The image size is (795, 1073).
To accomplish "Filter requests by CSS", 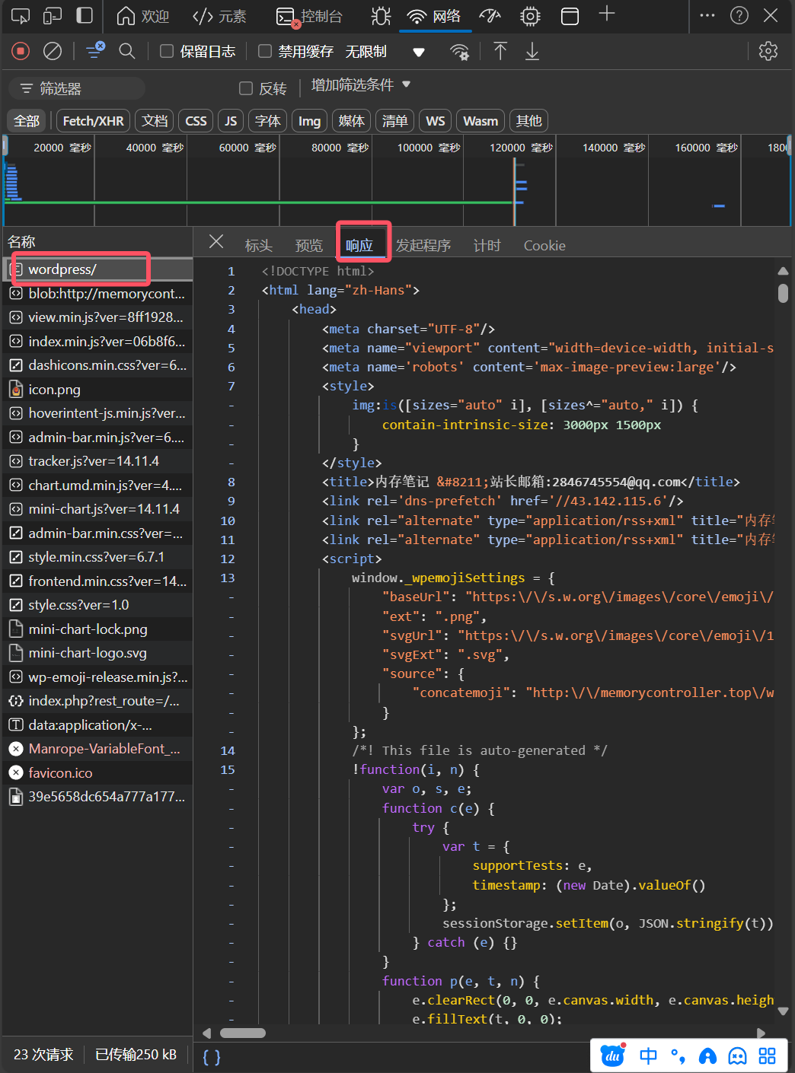I will [196, 121].
